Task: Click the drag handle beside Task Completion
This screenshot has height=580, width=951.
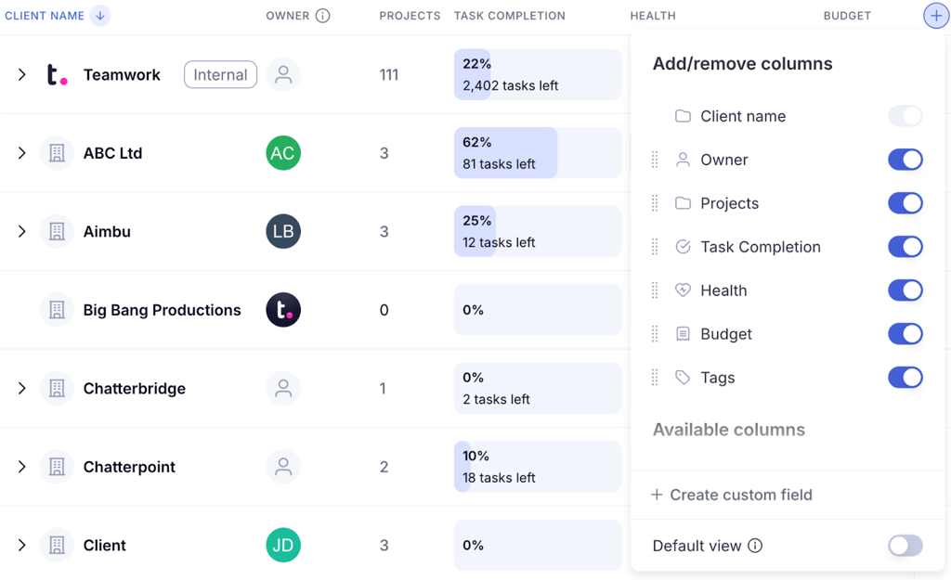Action: point(655,247)
